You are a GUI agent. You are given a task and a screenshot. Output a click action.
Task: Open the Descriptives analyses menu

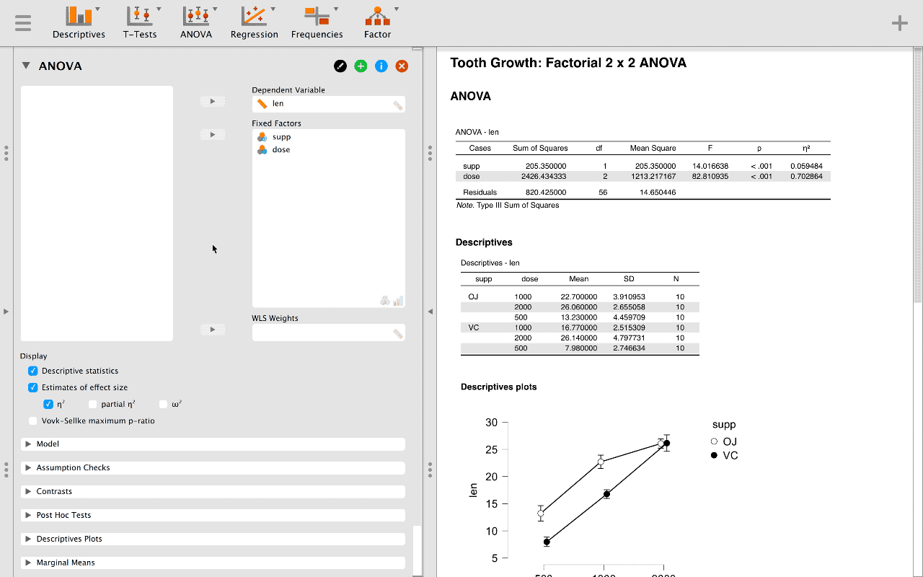(x=79, y=22)
